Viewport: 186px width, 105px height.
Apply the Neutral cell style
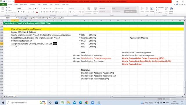[x=105, y=12]
